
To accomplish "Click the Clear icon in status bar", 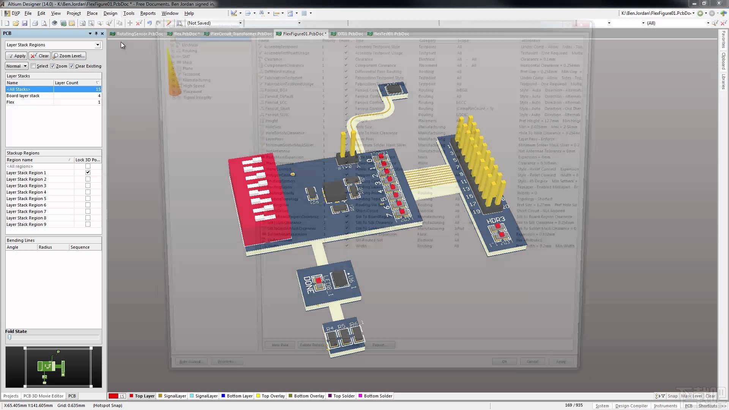I will [712, 396].
